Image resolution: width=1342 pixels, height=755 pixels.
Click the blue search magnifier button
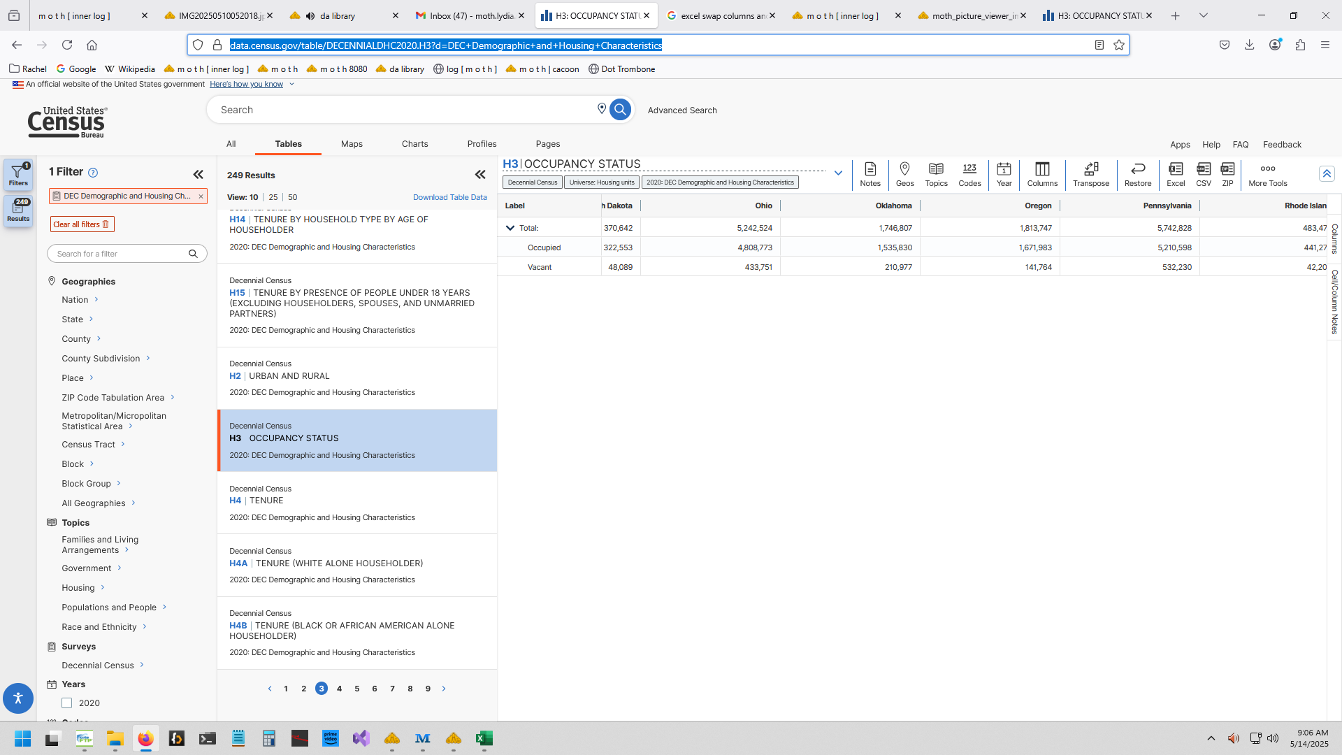pyautogui.click(x=620, y=110)
